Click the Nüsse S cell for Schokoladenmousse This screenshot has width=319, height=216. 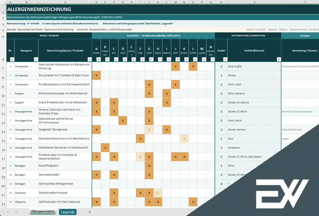pyautogui.click(x=158, y=193)
